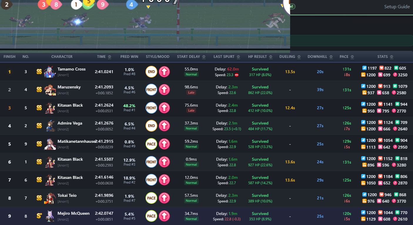Open the Setup Guide link
Screen dimensions: 413x225
pyautogui.click(x=397, y=7)
